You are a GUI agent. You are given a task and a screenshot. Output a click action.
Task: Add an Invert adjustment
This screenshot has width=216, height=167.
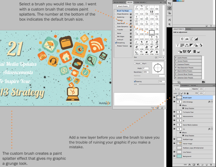point(180,51)
